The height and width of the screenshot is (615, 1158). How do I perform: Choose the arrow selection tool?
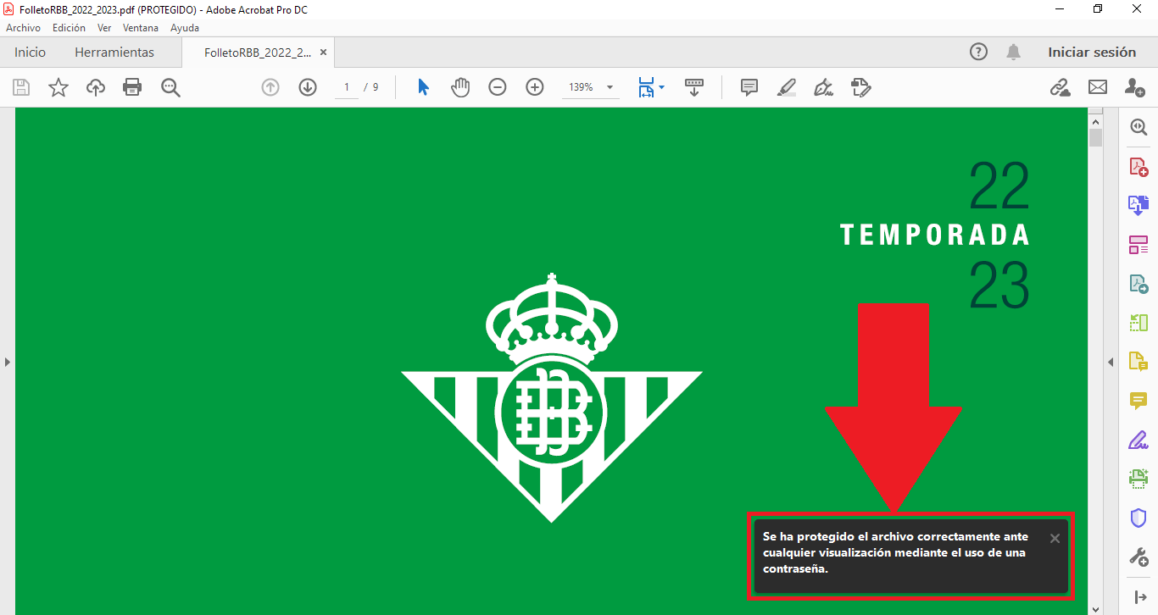coord(423,87)
